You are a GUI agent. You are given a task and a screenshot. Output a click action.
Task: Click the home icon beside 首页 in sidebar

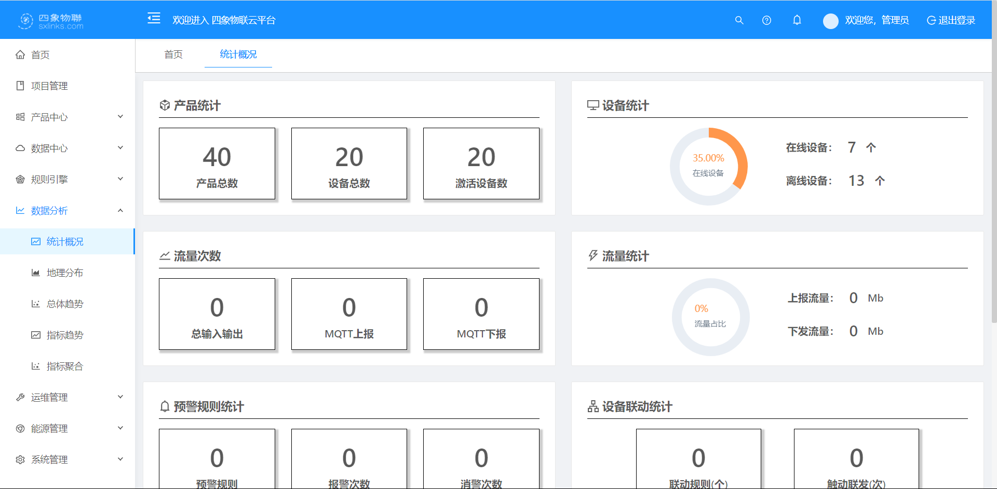click(20, 55)
